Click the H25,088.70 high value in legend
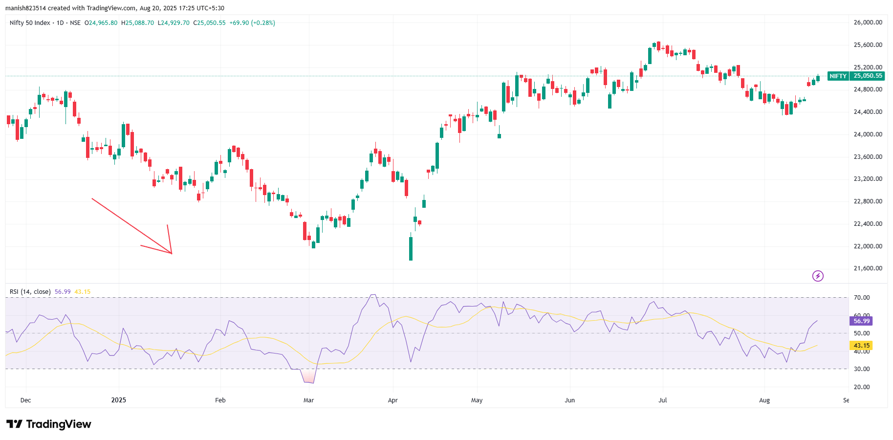The height and width of the screenshot is (440, 893). tap(137, 22)
